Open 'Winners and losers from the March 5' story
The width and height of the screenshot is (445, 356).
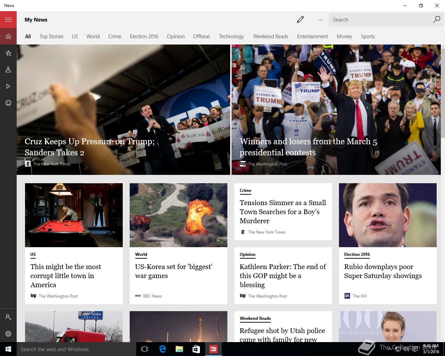(x=308, y=147)
